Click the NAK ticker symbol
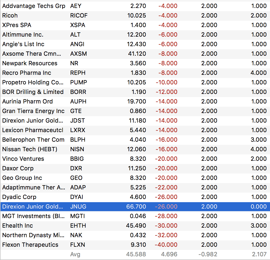The width and height of the screenshot is (270, 260). click(x=76, y=235)
